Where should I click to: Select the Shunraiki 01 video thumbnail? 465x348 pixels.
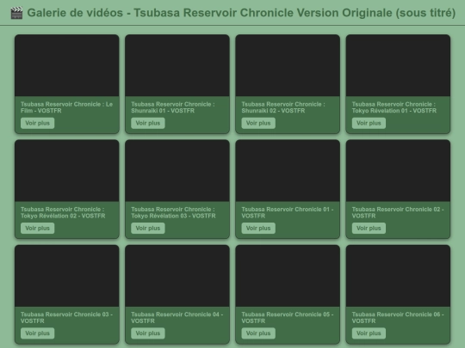coord(177,65)
